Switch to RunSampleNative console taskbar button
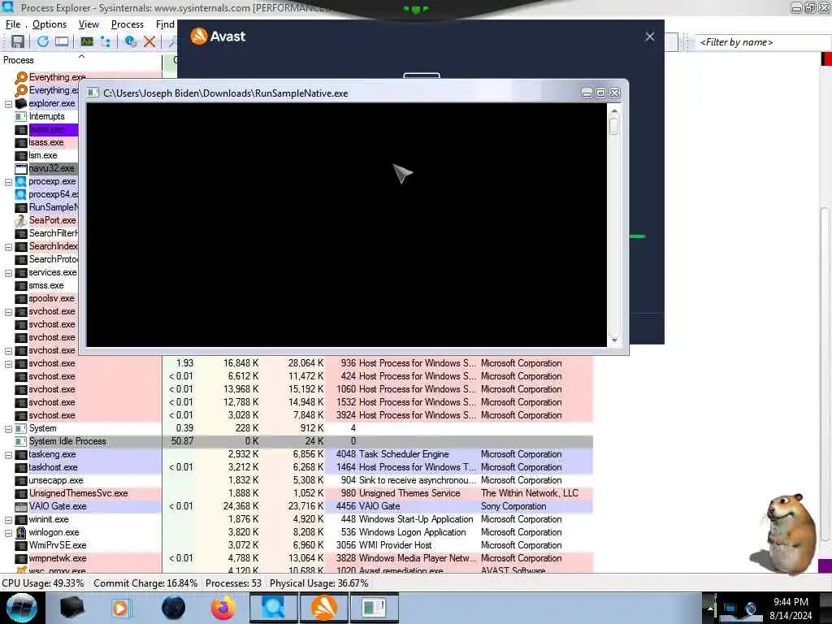832x624 pixels. 374,608
